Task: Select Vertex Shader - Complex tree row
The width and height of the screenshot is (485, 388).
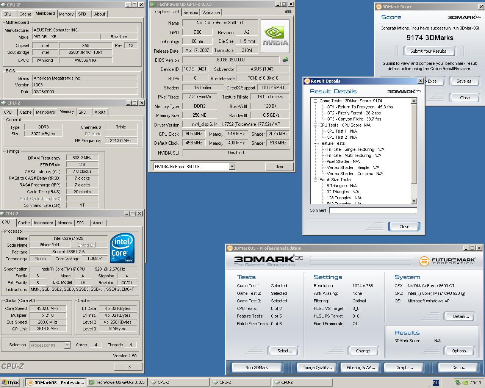Action: pyautogui.click(x=355, y=174)
